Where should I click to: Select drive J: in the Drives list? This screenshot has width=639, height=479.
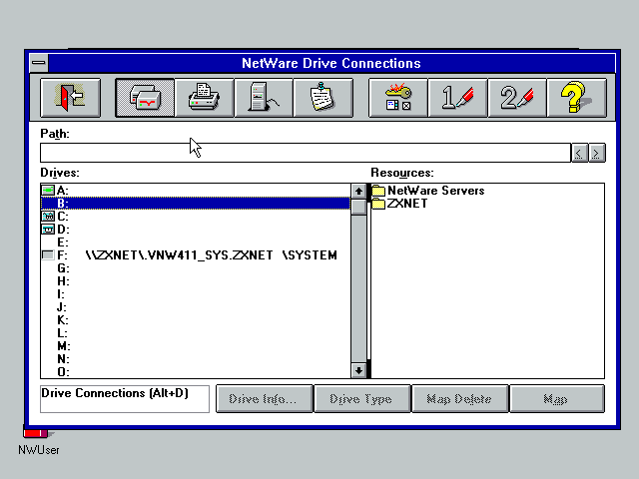(196, 307)
